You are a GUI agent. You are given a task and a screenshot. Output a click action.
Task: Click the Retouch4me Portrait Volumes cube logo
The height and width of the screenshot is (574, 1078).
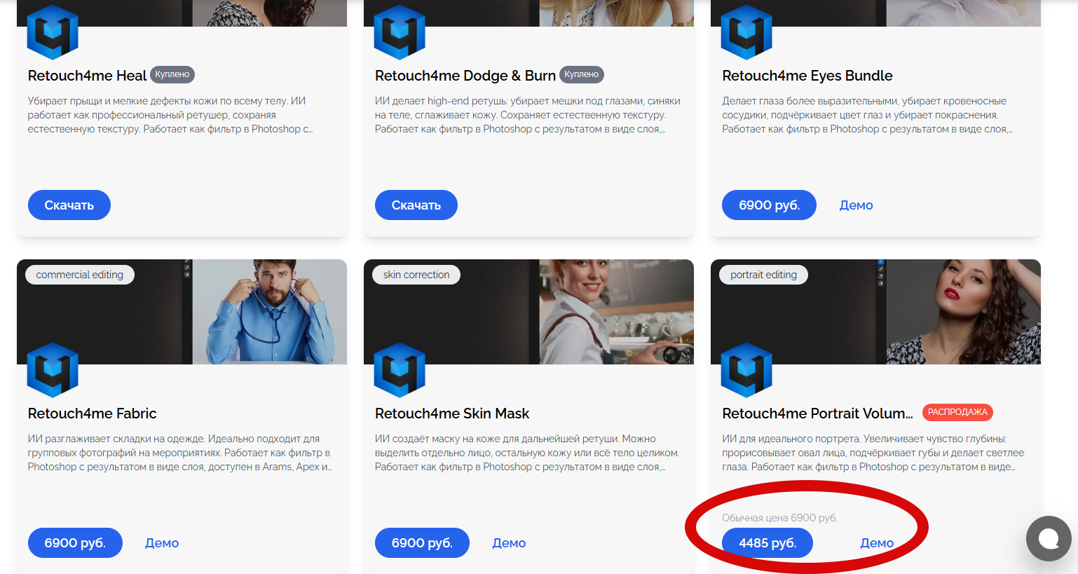tap(746, 370)
